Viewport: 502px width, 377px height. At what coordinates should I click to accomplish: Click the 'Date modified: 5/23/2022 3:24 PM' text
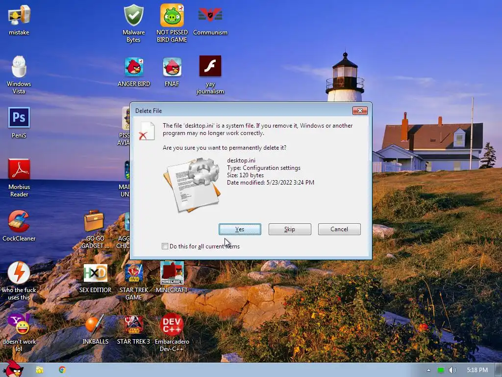271,183
